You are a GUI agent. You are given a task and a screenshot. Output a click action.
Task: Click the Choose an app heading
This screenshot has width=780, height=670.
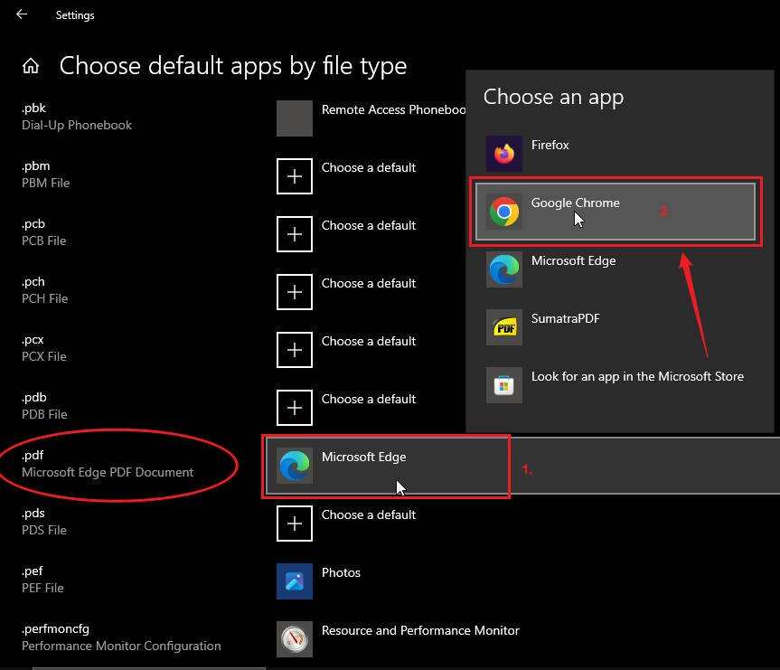point(553,97)
